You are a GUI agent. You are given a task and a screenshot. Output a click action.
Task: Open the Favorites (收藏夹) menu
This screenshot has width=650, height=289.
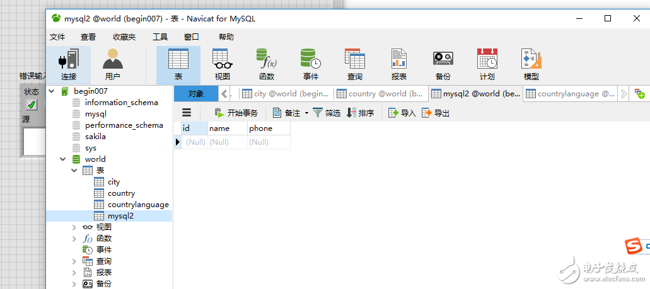[124, 37]
